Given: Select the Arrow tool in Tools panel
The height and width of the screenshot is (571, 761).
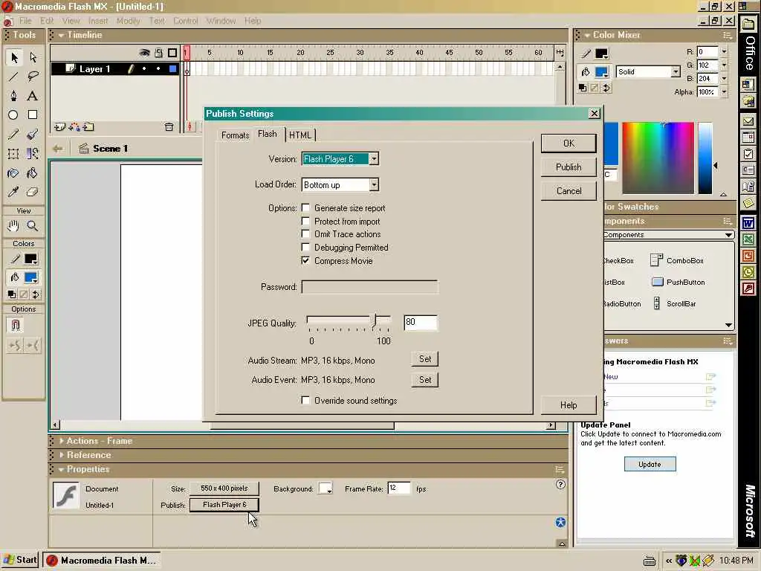Looking at the screenshot, I should 13,57.
